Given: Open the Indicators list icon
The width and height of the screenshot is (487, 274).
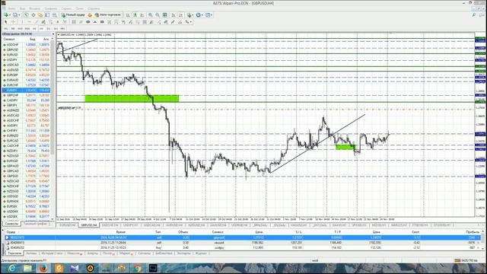Looking at the screenshot, I should coord(189,15).
